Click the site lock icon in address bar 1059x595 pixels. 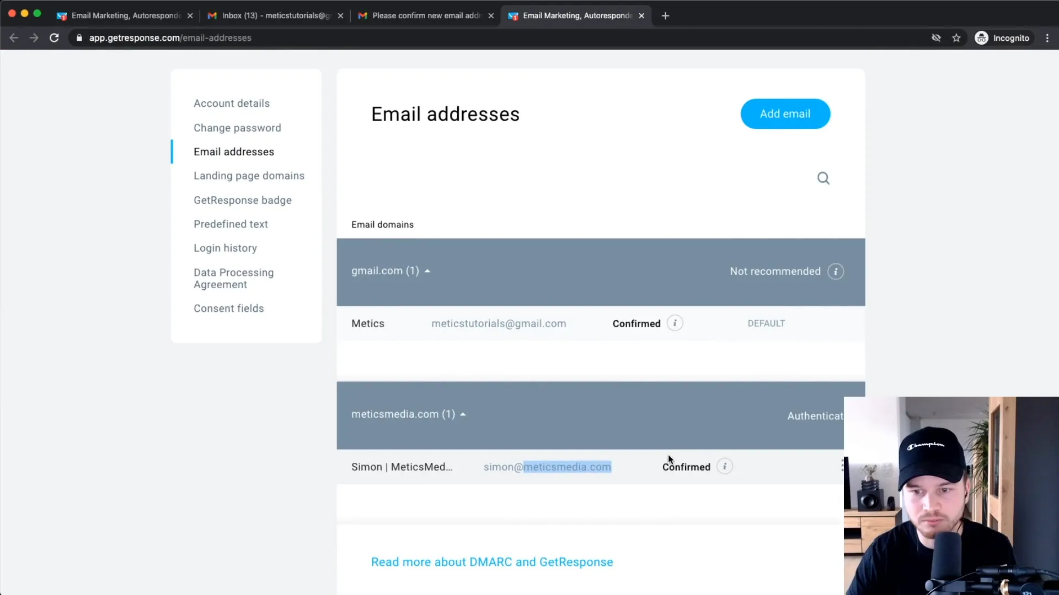[79, 38]
